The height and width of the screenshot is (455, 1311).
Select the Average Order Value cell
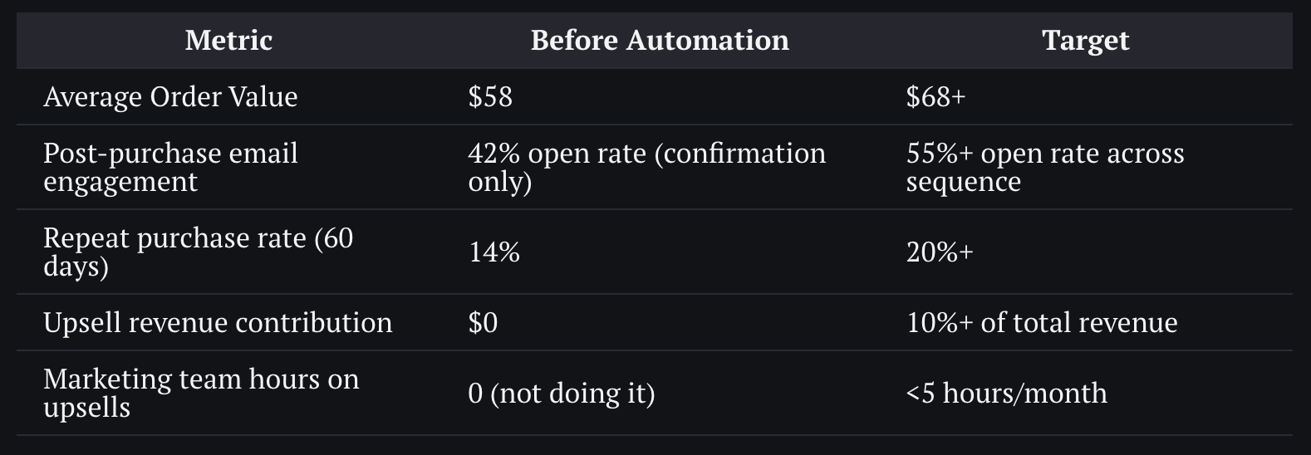pos(170,96)
